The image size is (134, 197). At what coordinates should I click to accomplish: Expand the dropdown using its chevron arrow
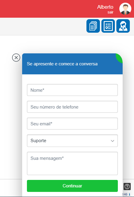(x=112, y=141)
